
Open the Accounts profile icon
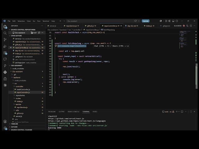click(5, 121)
